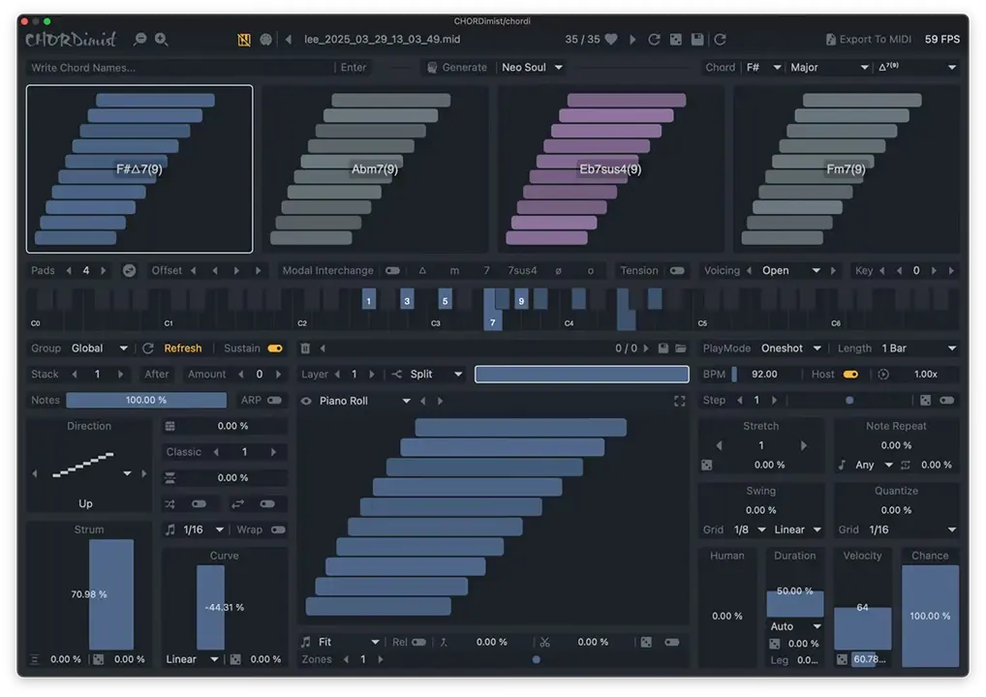Click the circular arrow left of the top-bar dice
This screenshot has width=986, height=697.
[x=654, y=40]
